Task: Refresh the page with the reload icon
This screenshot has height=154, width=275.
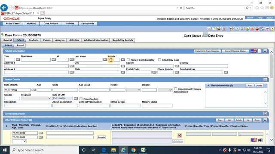Action: pos(181,8)
